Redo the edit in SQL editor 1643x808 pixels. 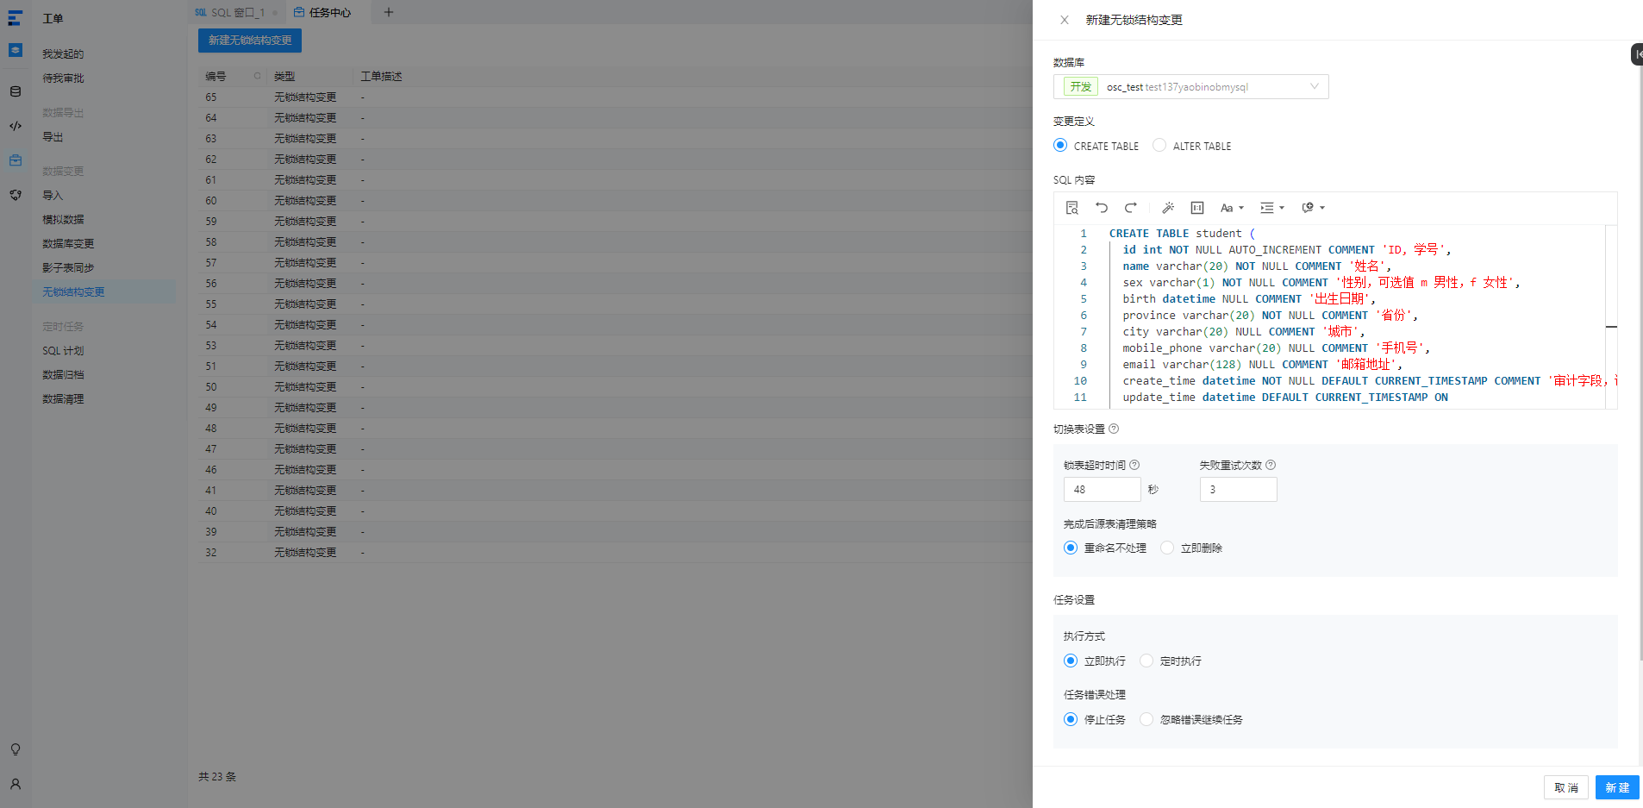pos(1131,208)
